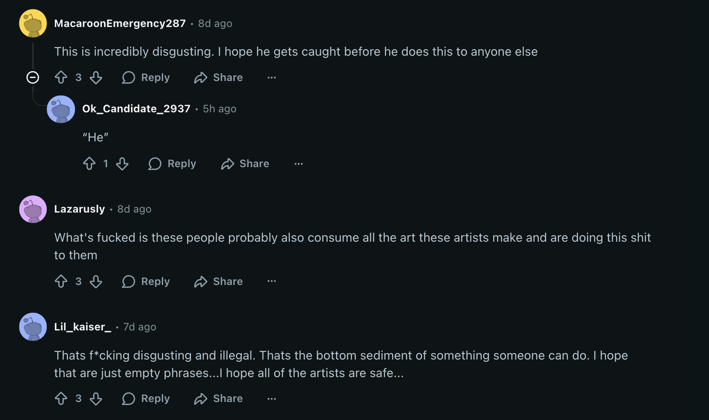The width and height of the screenshot is (709, 420).
Task: Upvote Lil_kaiser_'s comment
Action: [61, 399]
